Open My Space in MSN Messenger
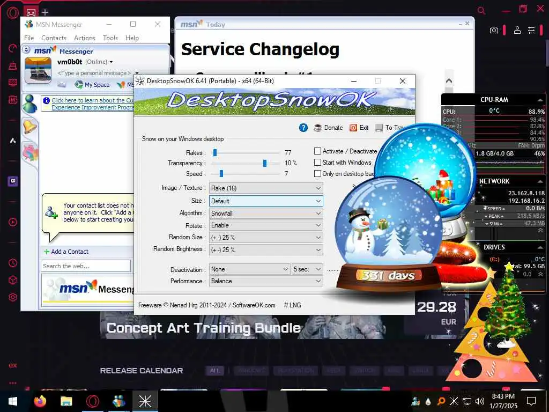This screenshot has height=412, width=549. coord(92,84)
